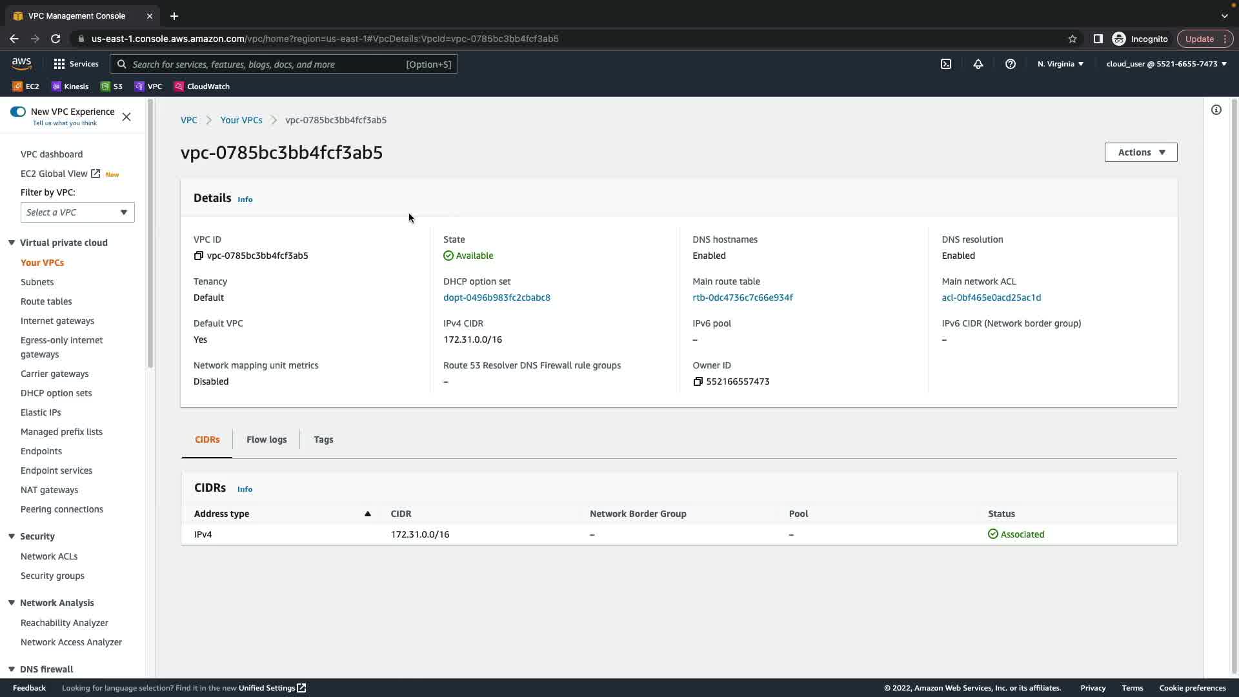Click the EC2 shortcut in favorites bar

point(26,86)
